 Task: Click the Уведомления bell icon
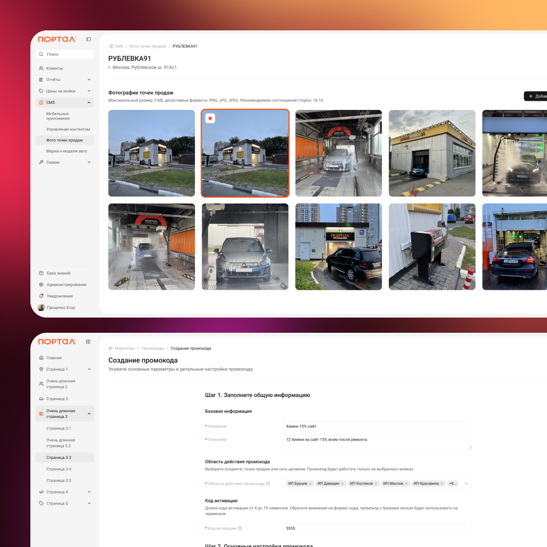(x=41, y=296)
